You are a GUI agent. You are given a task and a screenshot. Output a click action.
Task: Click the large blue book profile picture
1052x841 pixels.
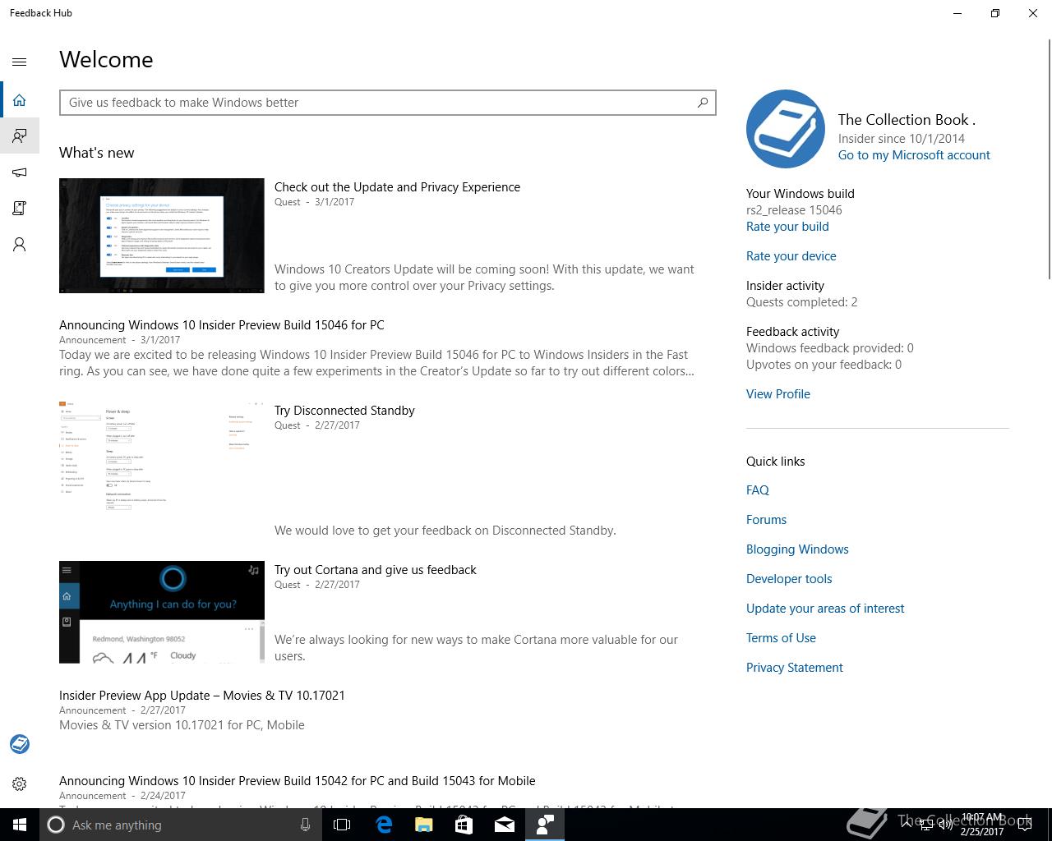click(x=786, y=129)
